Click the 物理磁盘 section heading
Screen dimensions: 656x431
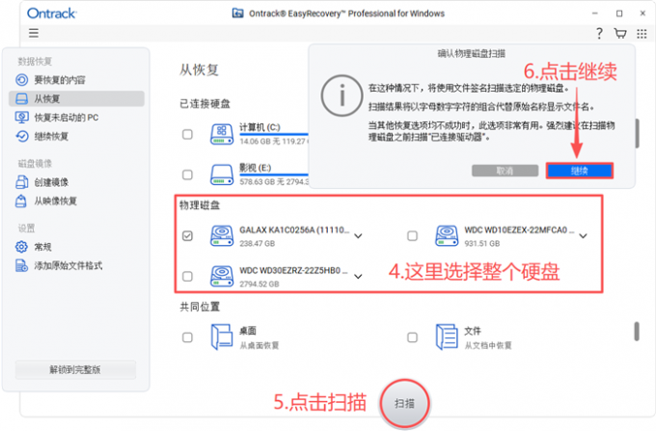[x=200, y=205]
